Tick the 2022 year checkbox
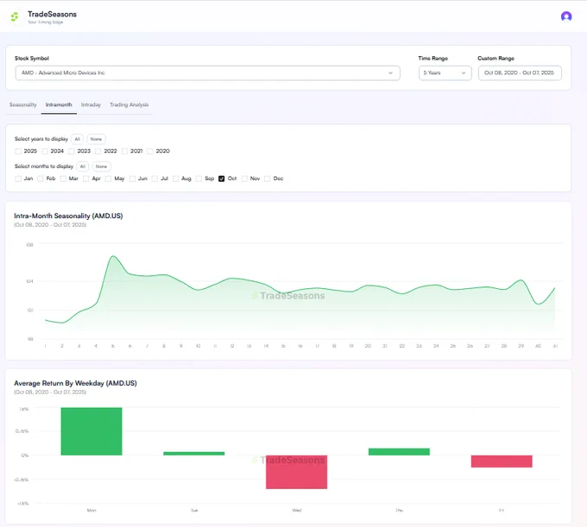Screen dimensions: 587x527 98,151
